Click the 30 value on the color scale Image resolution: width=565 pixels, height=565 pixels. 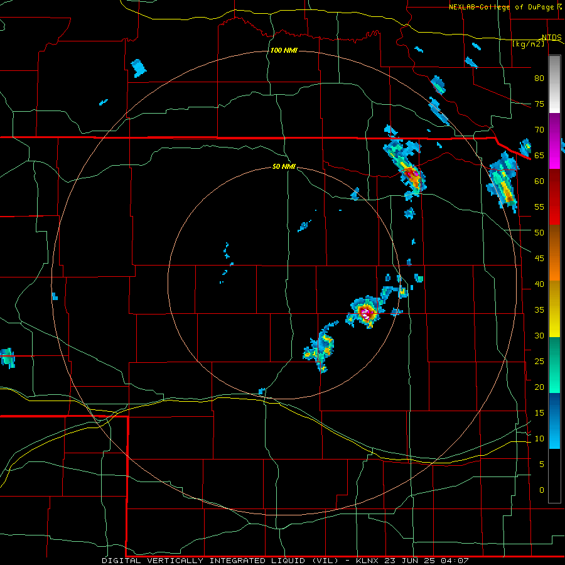(x=539, y=335)
